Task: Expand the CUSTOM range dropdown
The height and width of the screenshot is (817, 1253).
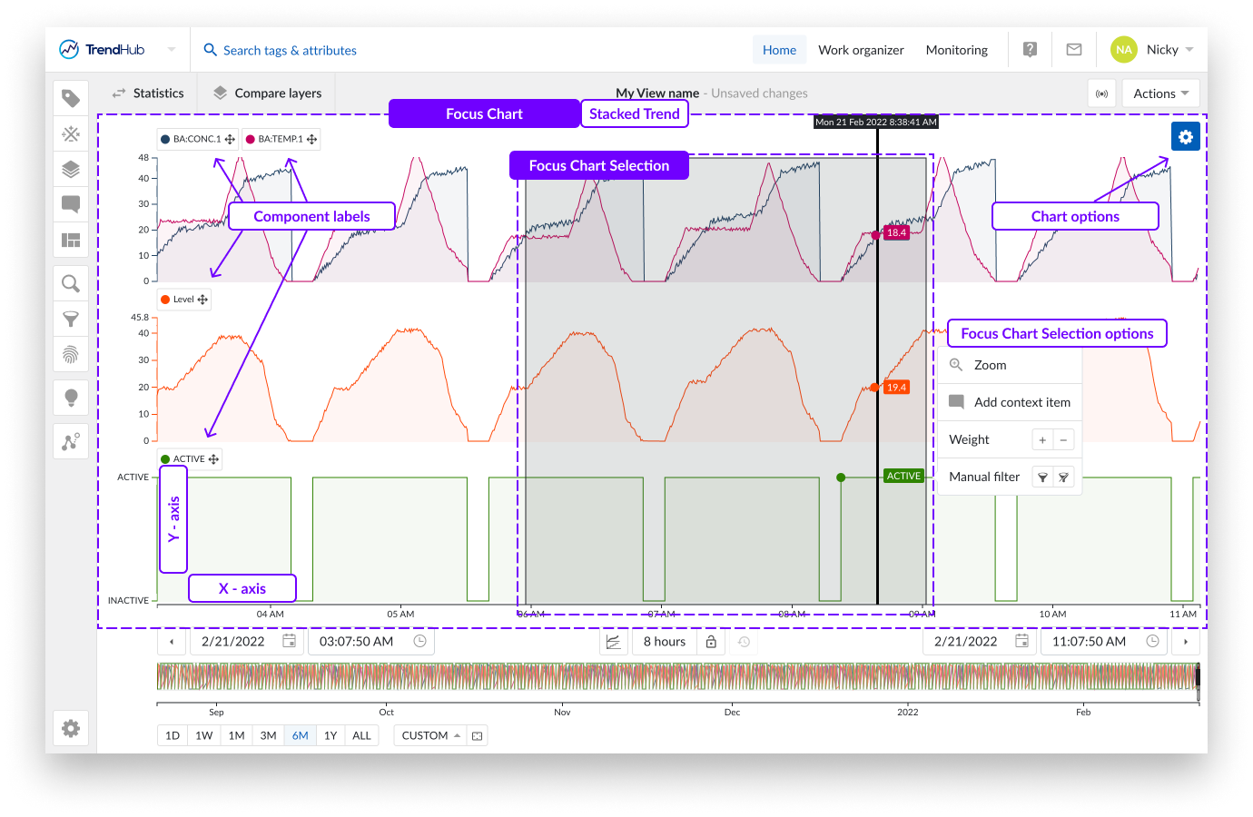Action: click(x=431, y=735)
